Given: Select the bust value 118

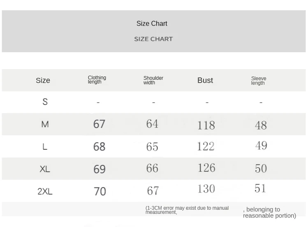Looking at the screenshot, I should click(x=206, y=125).
